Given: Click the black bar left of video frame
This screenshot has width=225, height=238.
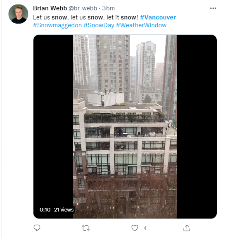Looking at the screenshot, I should [x=53, y=118].
